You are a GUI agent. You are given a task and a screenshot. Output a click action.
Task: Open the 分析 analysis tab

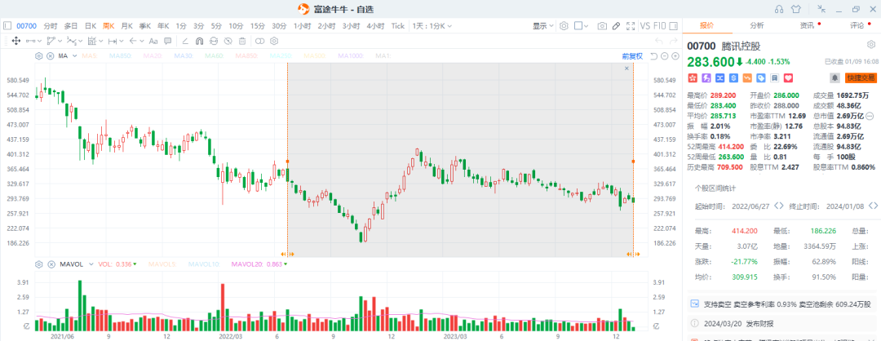(x=757, y=25)
